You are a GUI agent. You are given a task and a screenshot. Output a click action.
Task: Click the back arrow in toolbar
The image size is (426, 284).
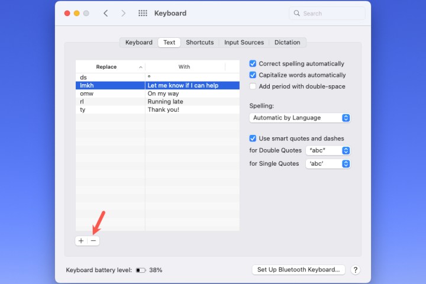(x=105, y=13)
